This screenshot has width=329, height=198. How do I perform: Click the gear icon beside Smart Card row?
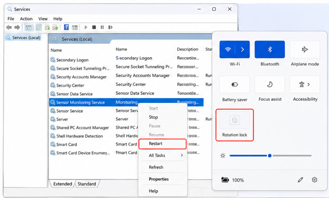click(x=52, y=144)
